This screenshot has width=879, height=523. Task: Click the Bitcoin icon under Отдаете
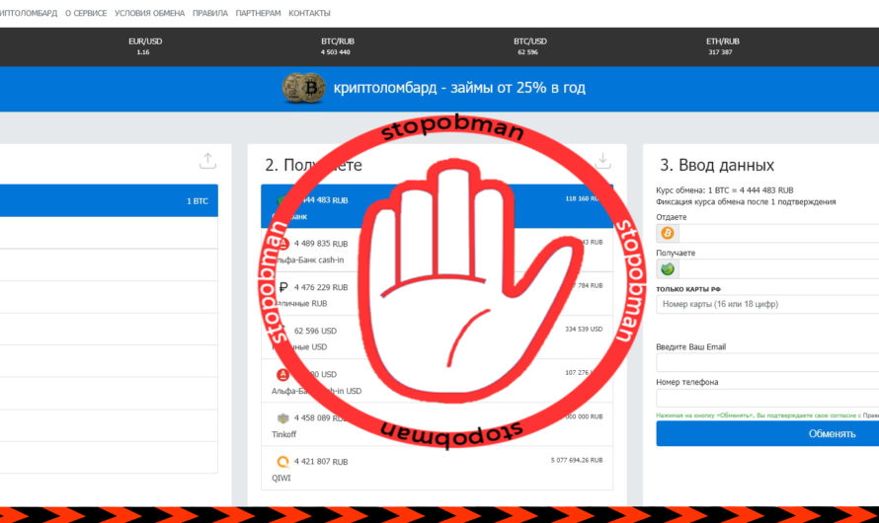click(668, 233)
